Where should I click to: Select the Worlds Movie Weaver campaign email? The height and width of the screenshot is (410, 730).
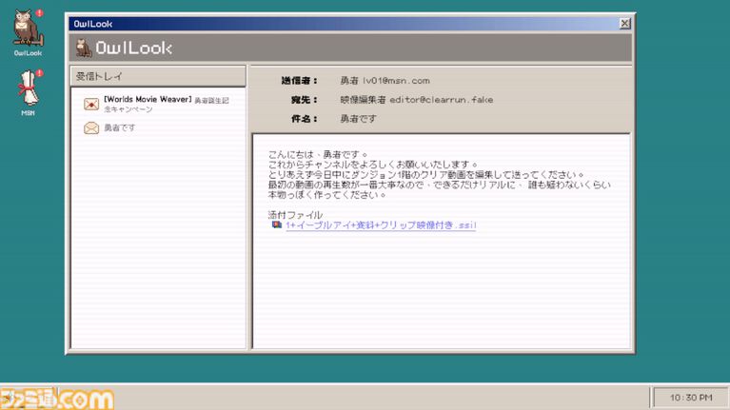click(x=167, y=104)
